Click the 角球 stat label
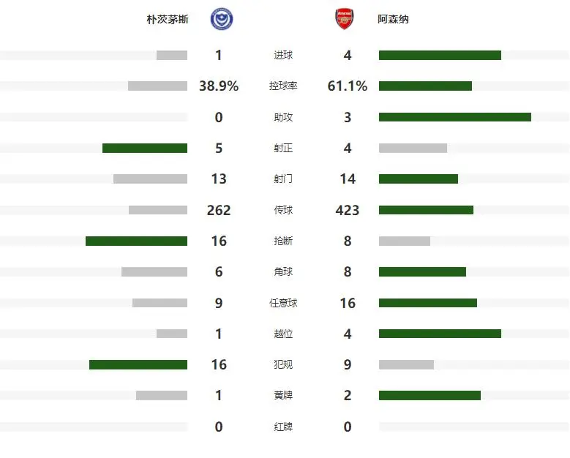This screenshot has width=570, height=458. [283, 272]
